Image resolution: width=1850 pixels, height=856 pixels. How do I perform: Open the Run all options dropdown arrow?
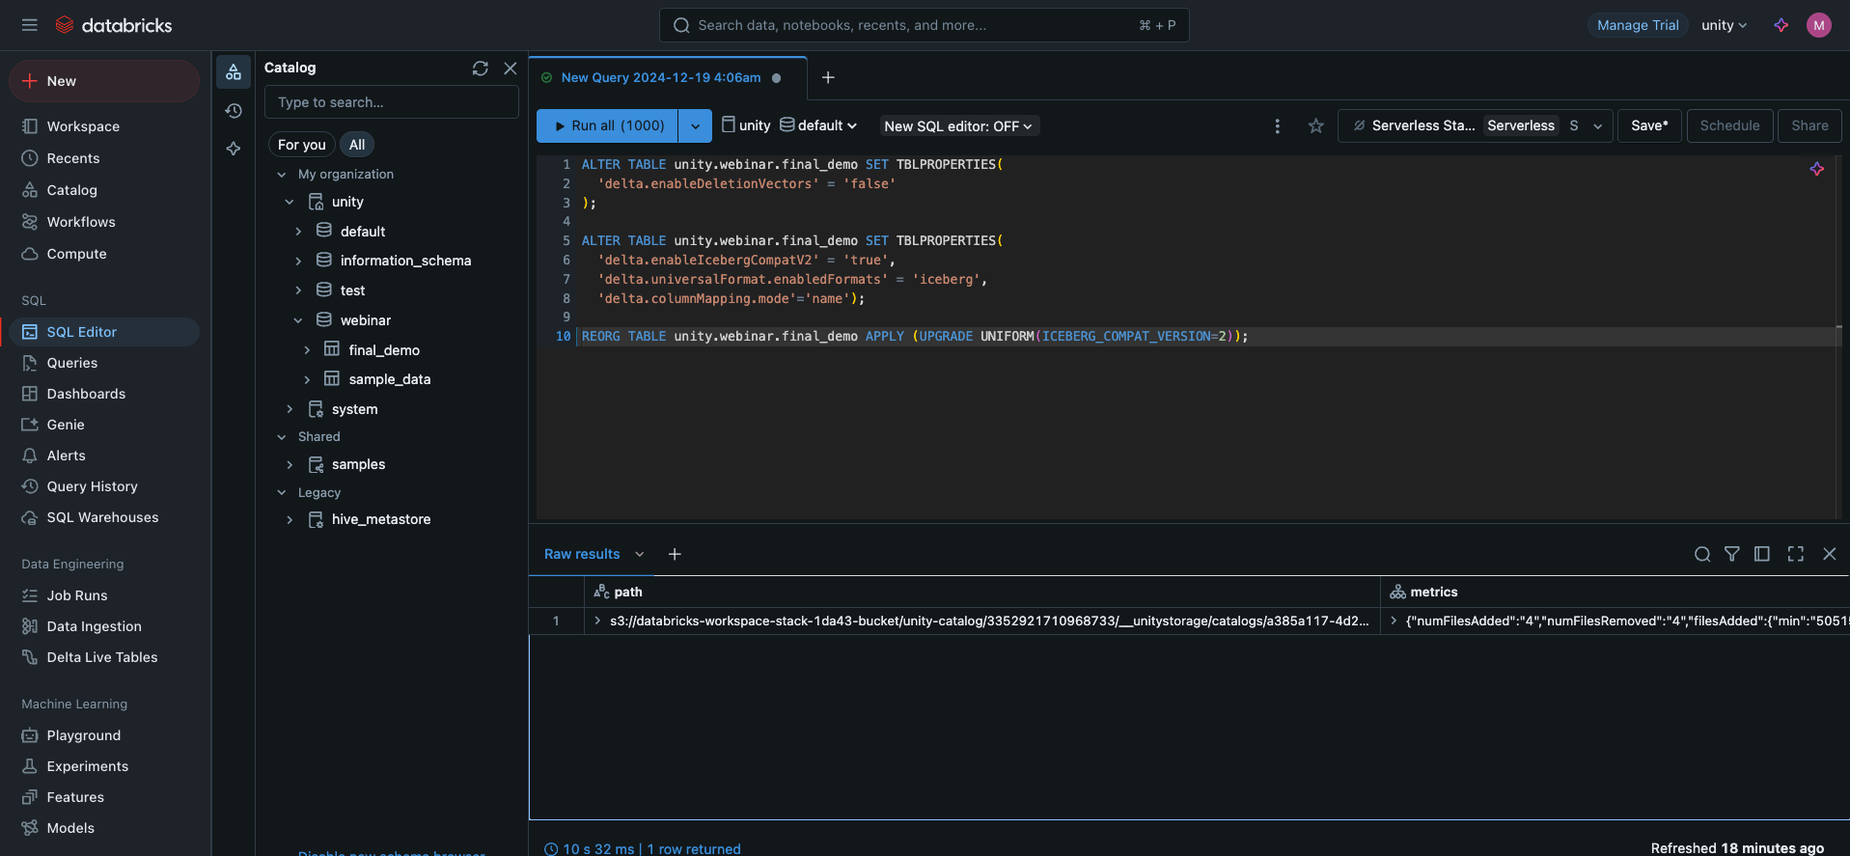pyautogui.click(x=695, y=126)
